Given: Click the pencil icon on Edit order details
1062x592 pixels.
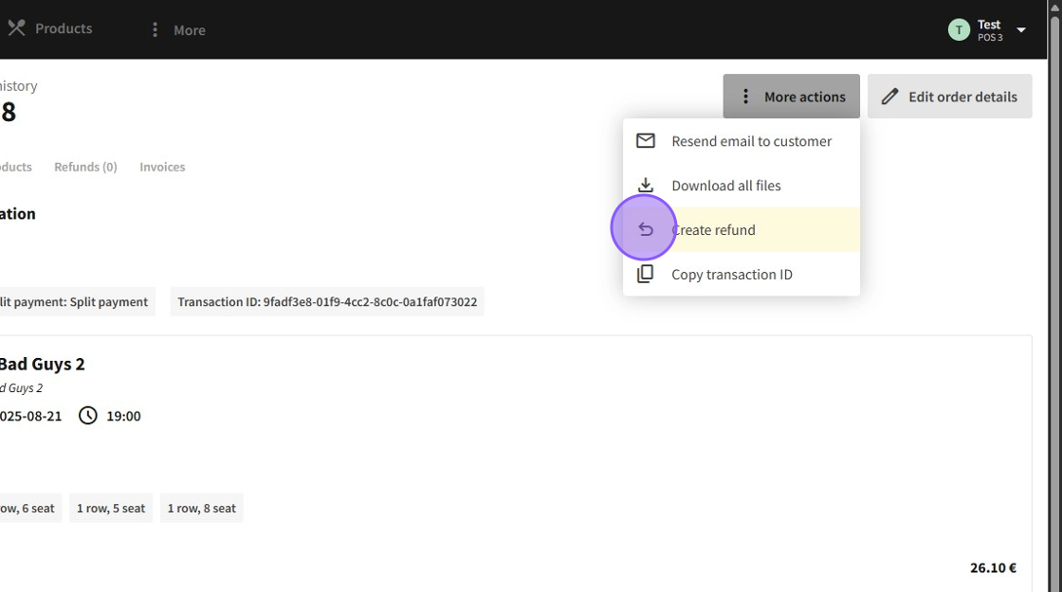Looking at the screenshot, I should pos(889,97).
